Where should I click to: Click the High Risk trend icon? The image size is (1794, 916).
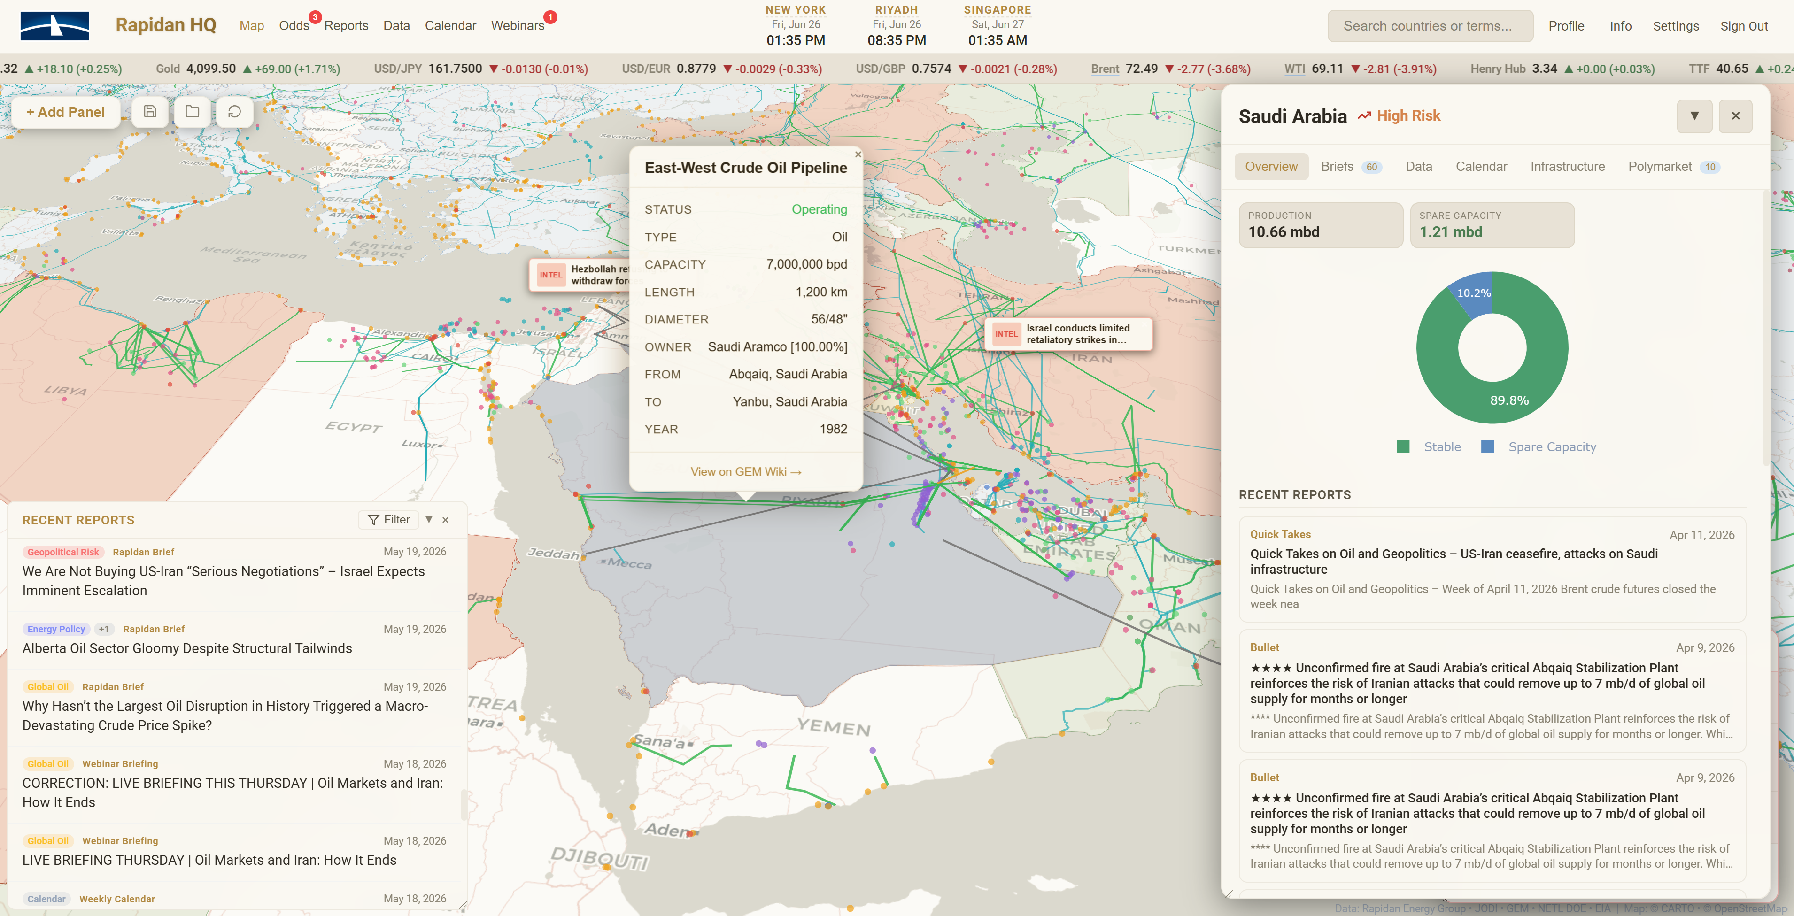(1364, 116)
